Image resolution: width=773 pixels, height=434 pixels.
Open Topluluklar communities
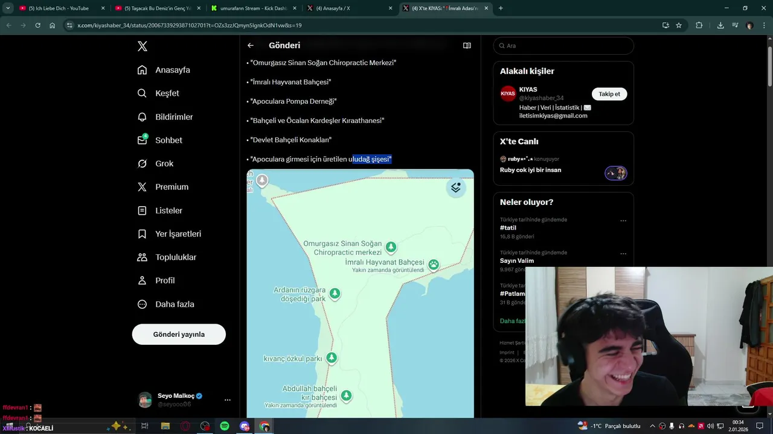[167, 257]
